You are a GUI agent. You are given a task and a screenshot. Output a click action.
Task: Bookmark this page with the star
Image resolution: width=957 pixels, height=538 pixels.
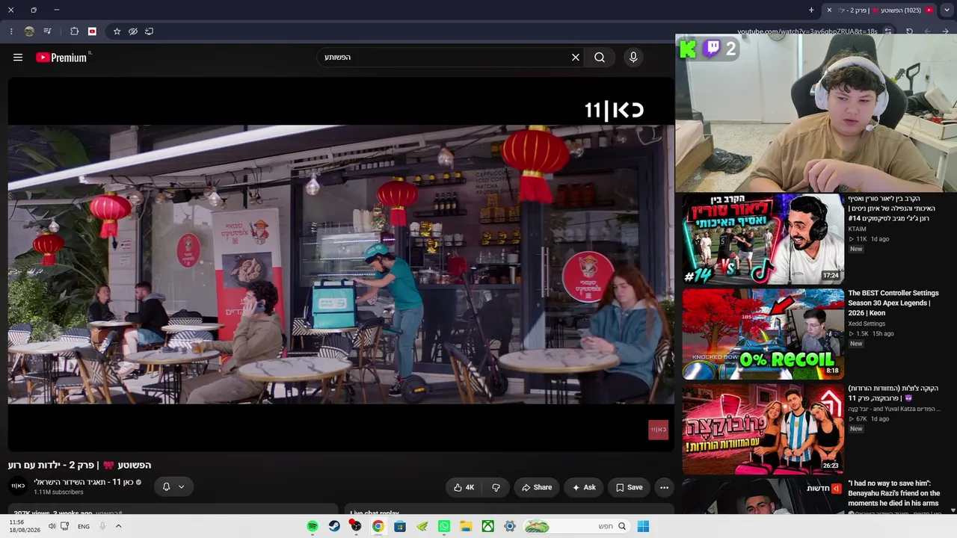(117, 31)
